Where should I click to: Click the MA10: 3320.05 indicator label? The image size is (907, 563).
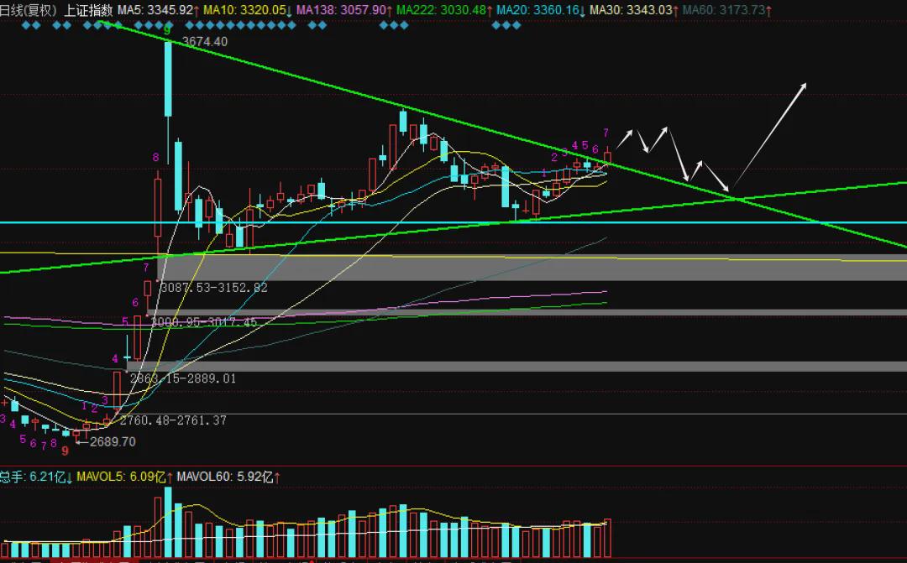click(248, 10)
